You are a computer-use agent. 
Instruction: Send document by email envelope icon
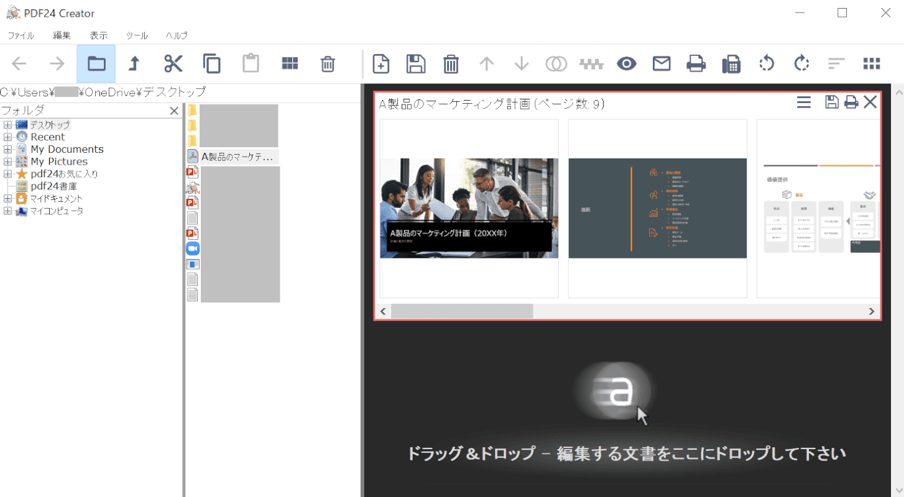[662, 63]
